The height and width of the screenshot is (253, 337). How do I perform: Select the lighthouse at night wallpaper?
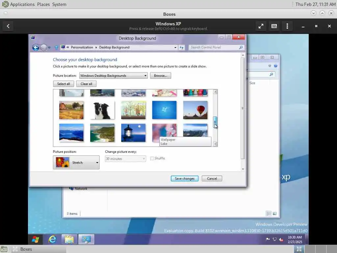point(133,133)
